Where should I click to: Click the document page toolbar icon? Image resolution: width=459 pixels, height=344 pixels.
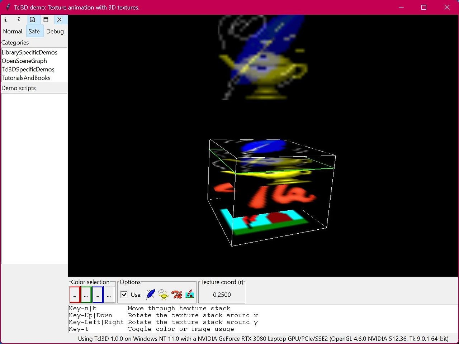coord(33,20)
